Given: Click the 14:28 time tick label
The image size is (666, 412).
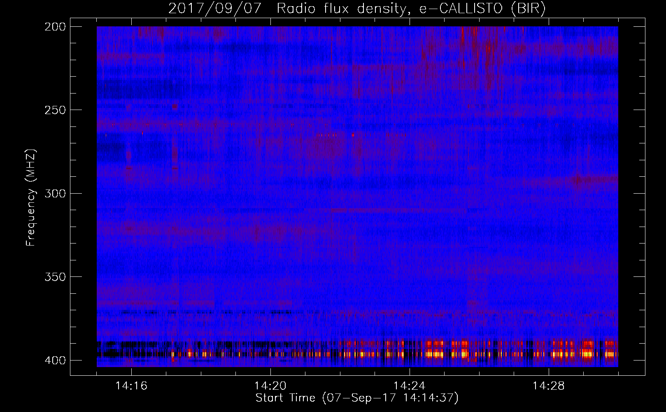Looking at the screenshot, I should pos(549,386).
